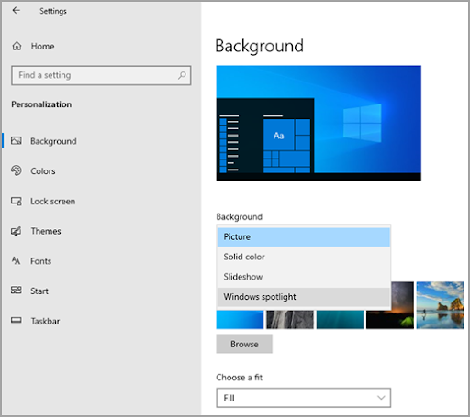Select the Background picture icon in sidebar
This screenshot has width=470, height=417.
pyautogui.click(x=17, y=140)
